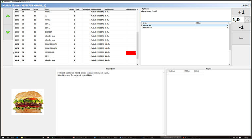Open the orders grid column chooser icon
This screenshot has width=252, height=139.
[14, 9]
